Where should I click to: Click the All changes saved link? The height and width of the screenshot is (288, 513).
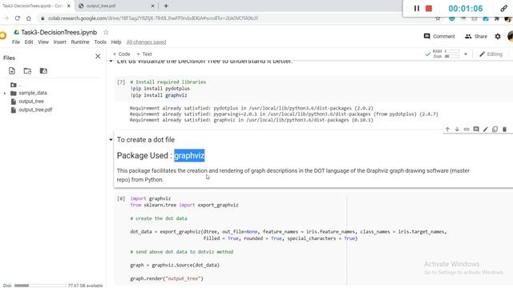pos(146,42)
